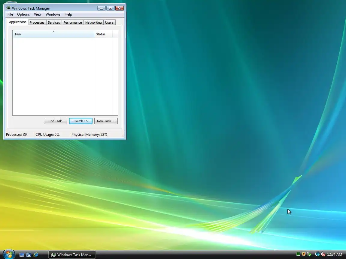Click the Task Manager CPU meter tray icon

click(298, 254)
